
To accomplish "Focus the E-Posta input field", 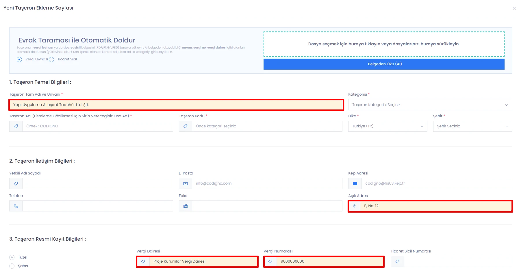I will (x=267, y=183).
